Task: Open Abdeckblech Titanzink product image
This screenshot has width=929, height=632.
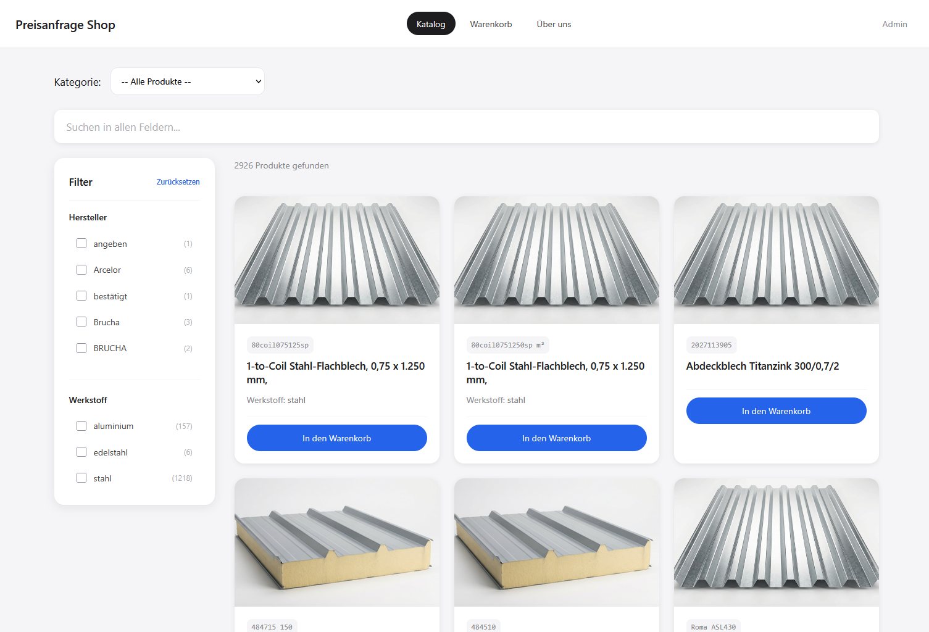Action: 776,260
